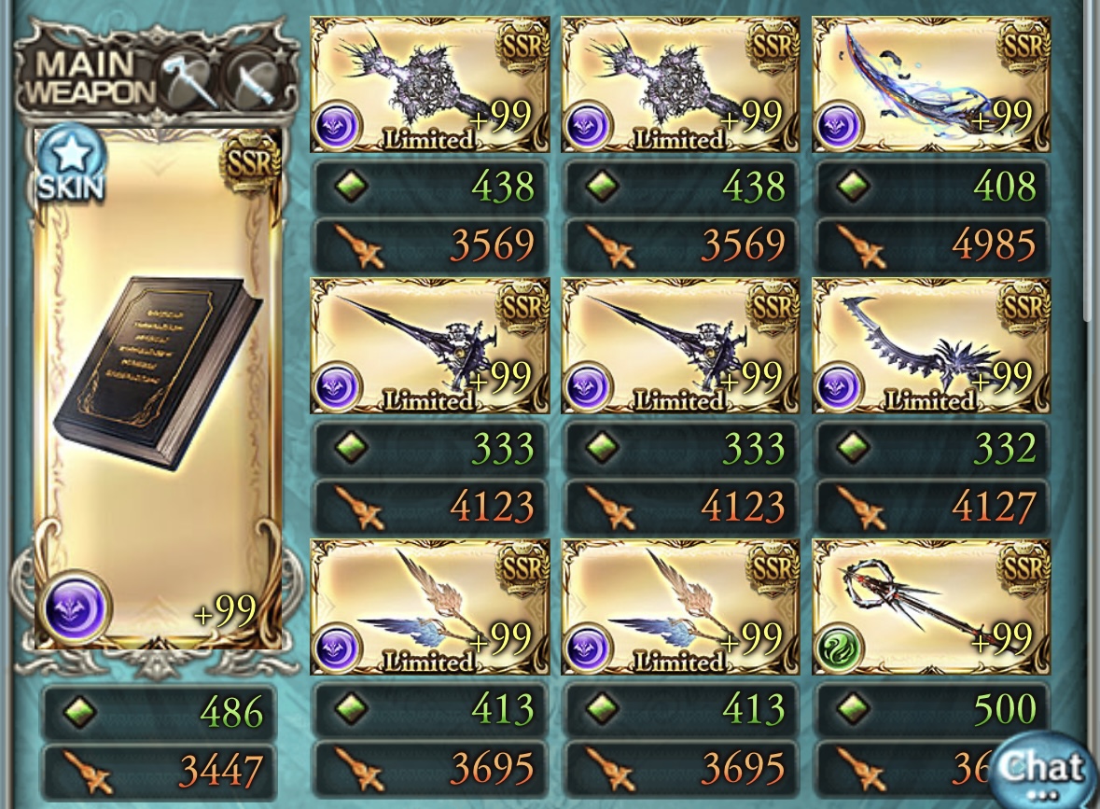Click the main weapon 486 HP stat bar
Image resolution: width=1100 pixels, height=809 pixels.
[x=160, y=713]
